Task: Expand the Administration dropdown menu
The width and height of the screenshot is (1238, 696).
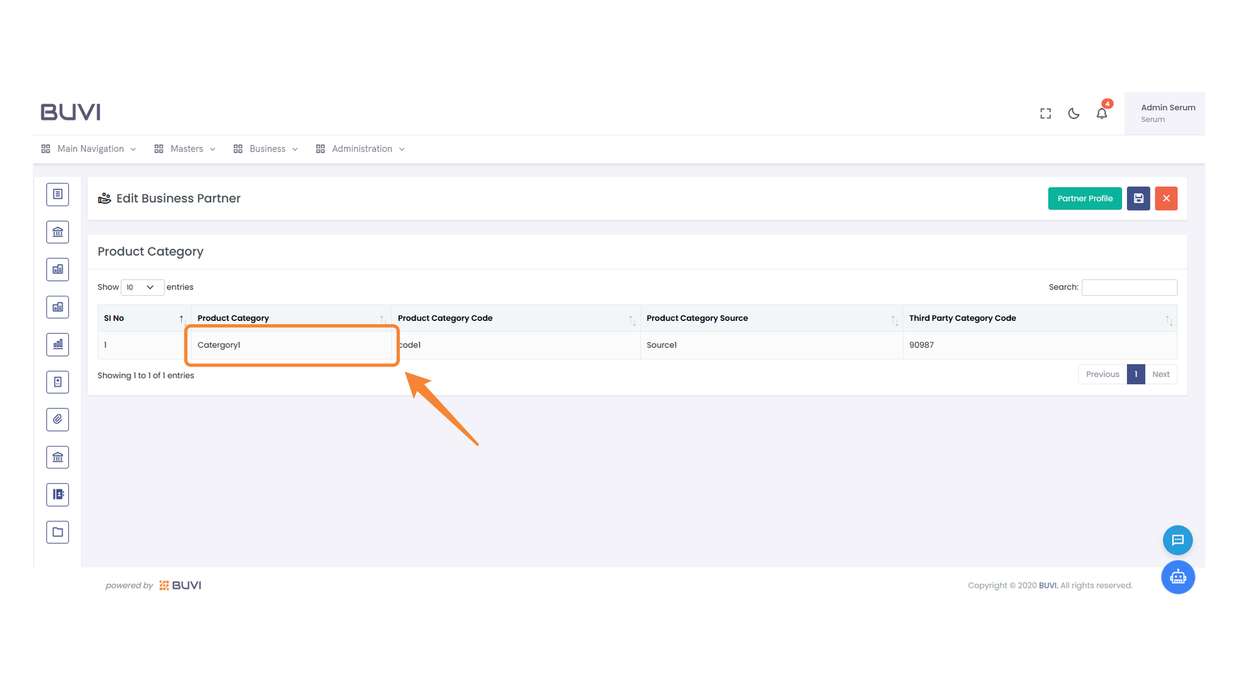Action: click(x=361, y=149)
